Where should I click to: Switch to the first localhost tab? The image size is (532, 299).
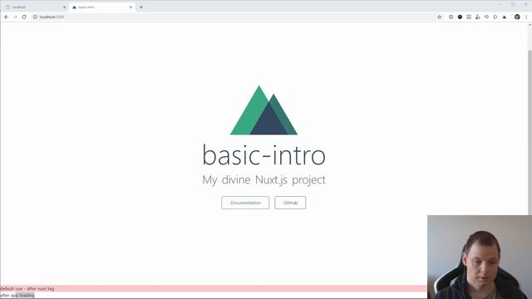(34, 7)
